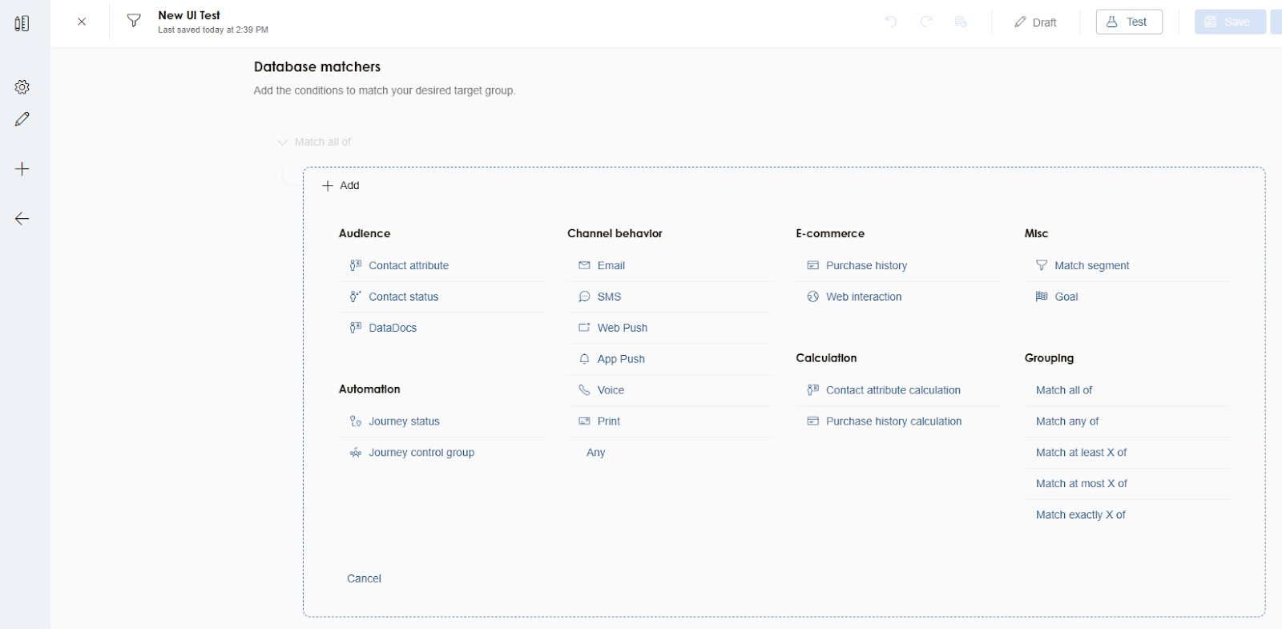The image size is (1282, 629).
Task: Click the Add header with plus sign
Action: pyautogui.click(x=341, y=186)
